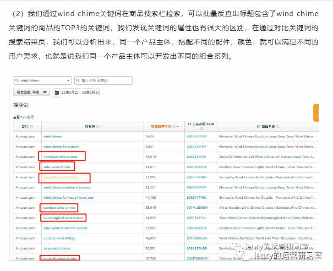Click the info icon next to 部门 header
The width and height of the screenshot is (333, 271).
pos(32,126)
